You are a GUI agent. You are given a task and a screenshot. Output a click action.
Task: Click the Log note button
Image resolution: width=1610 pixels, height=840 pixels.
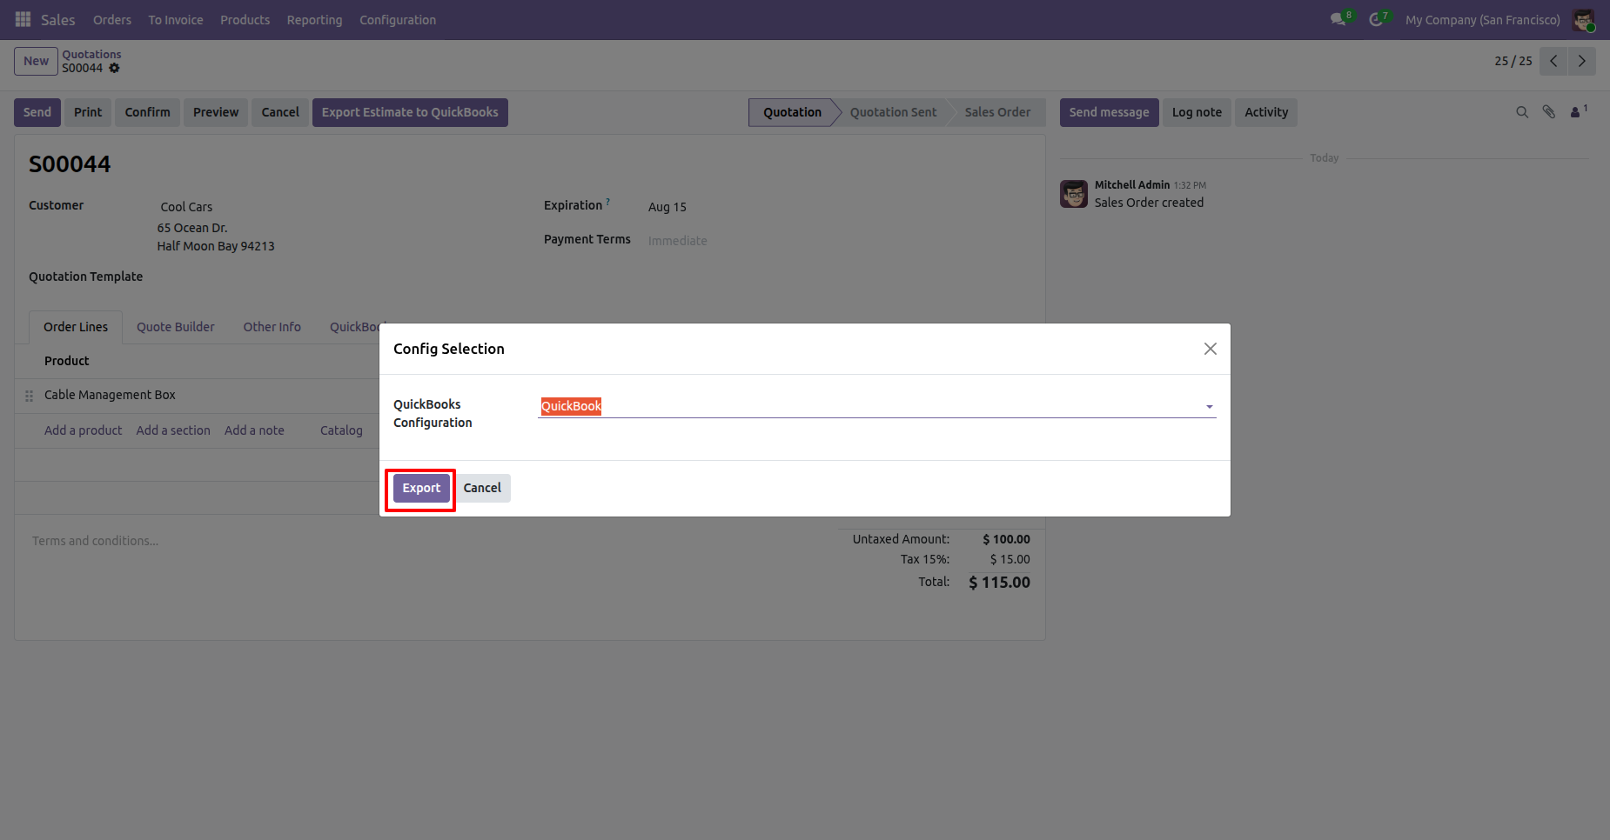pos(1197,112)
